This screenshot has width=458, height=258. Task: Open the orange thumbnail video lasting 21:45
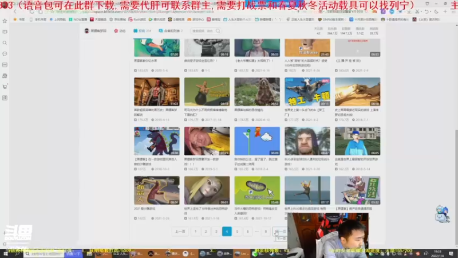tap(307, 48)
